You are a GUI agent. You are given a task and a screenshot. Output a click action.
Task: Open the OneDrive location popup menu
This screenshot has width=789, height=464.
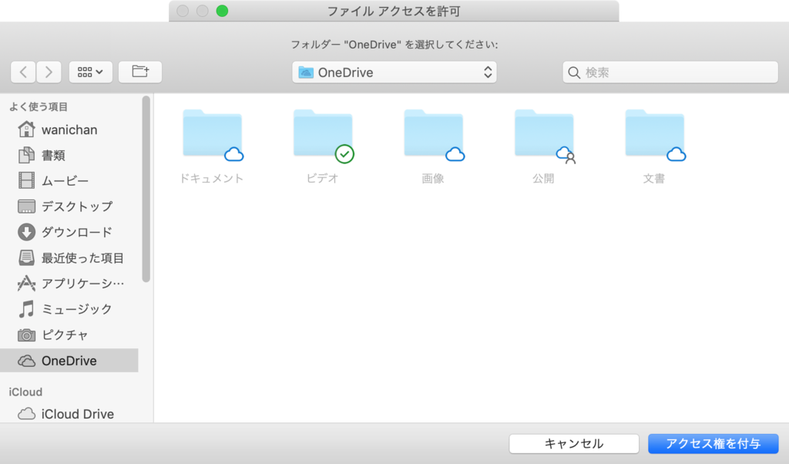pos(394,72)
